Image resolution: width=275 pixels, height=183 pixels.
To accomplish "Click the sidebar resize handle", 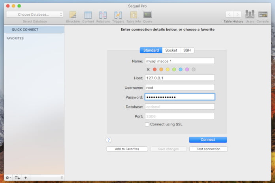I will (62, 177).
